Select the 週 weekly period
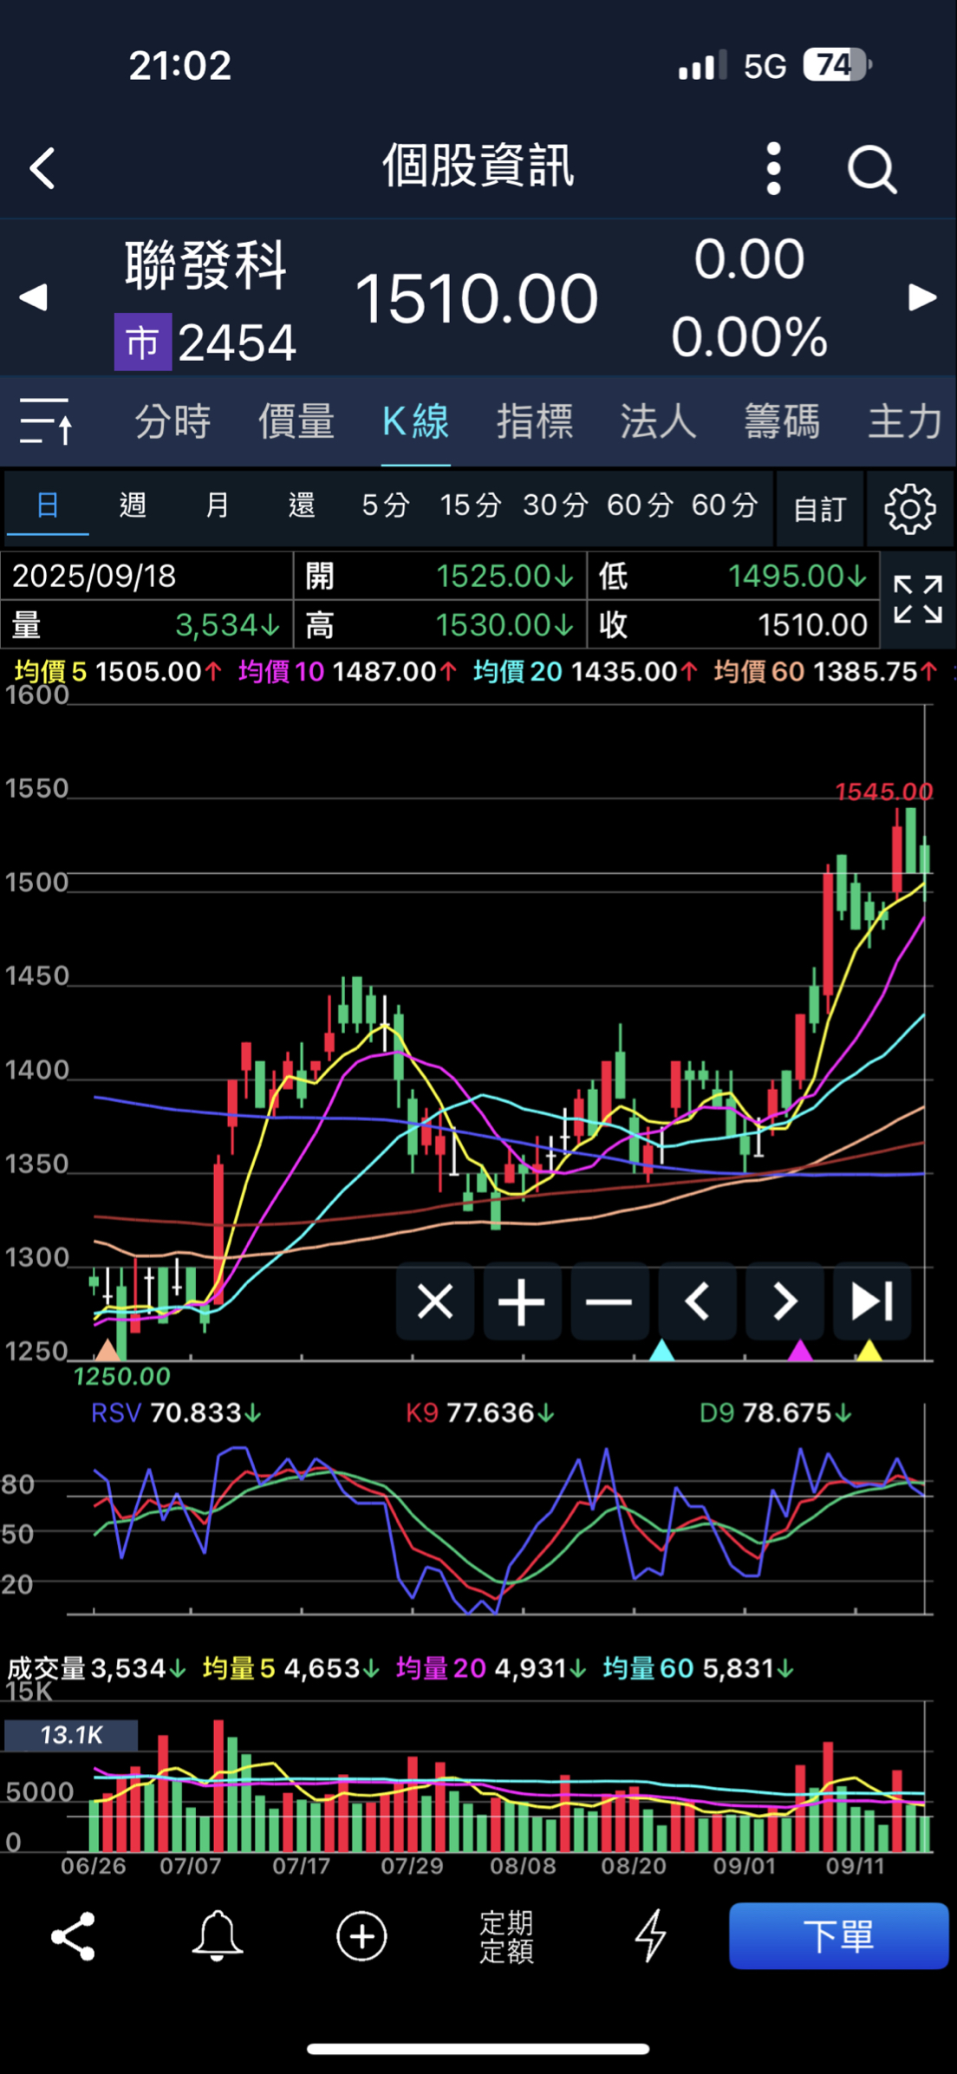Screen dimensions: 957x2074 point(133,505)
